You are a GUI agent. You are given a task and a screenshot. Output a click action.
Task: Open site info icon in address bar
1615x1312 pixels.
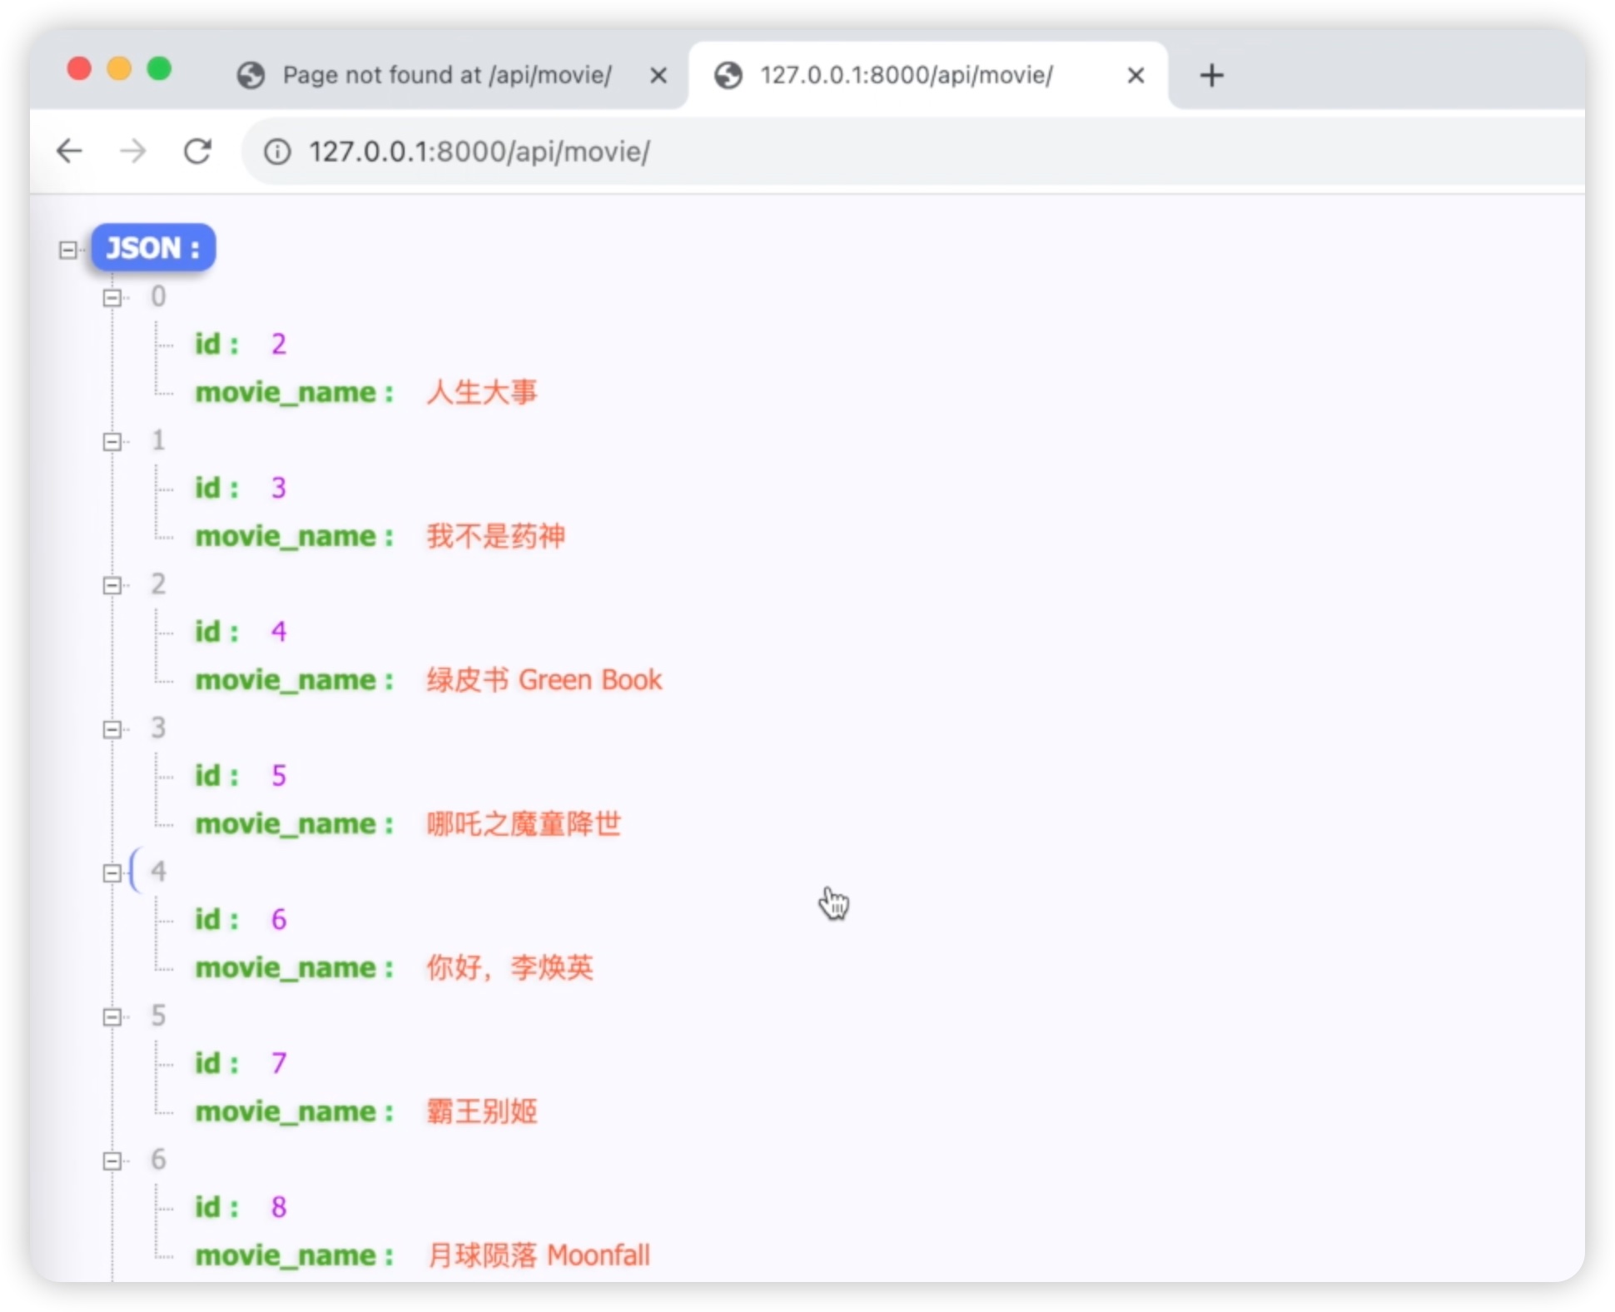(277, 152)
